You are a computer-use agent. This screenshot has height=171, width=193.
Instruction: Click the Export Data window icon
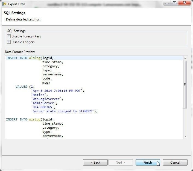click(x=4, y=4)
